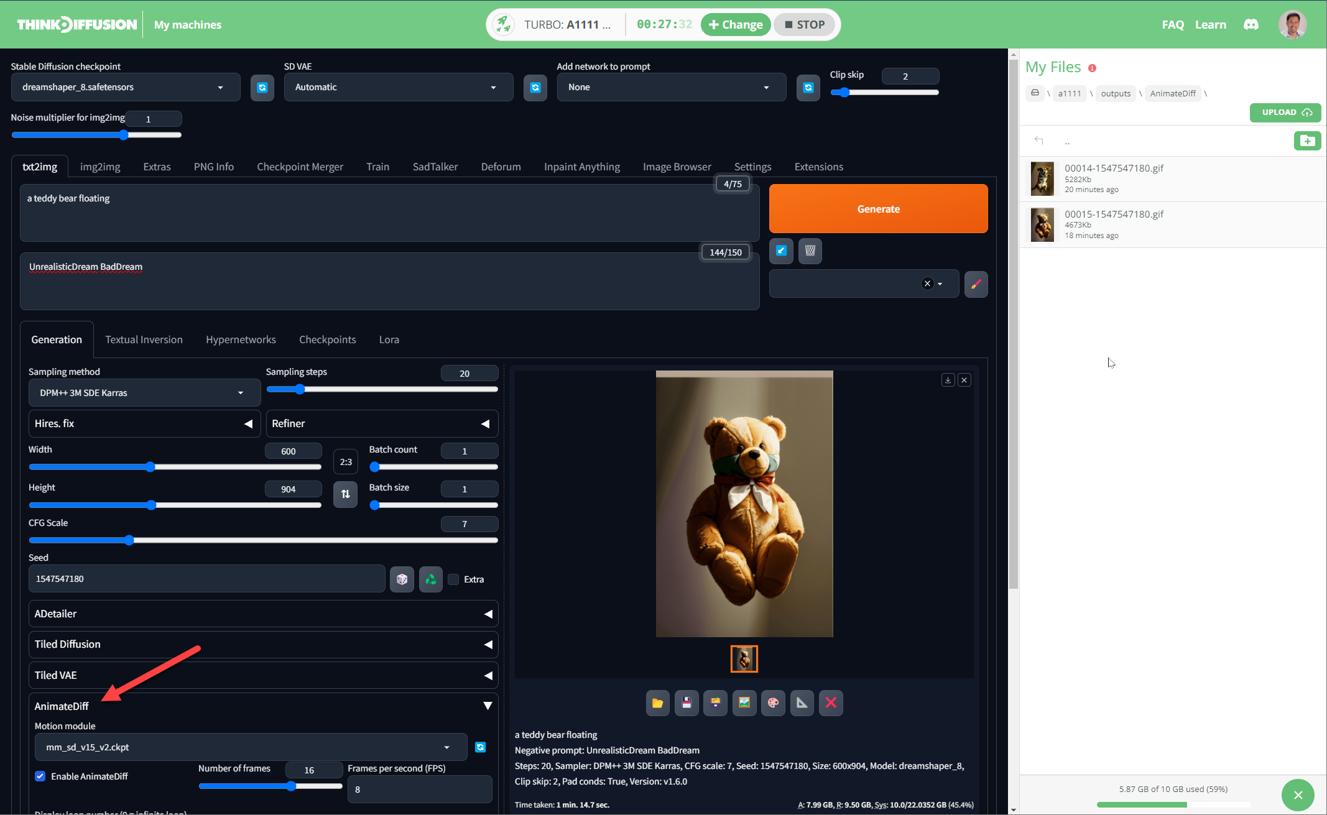Open the Discord icon in the header
The height and width of the screenshot is (815, 1327).
pyautogui.click(x=1251, y=25)
